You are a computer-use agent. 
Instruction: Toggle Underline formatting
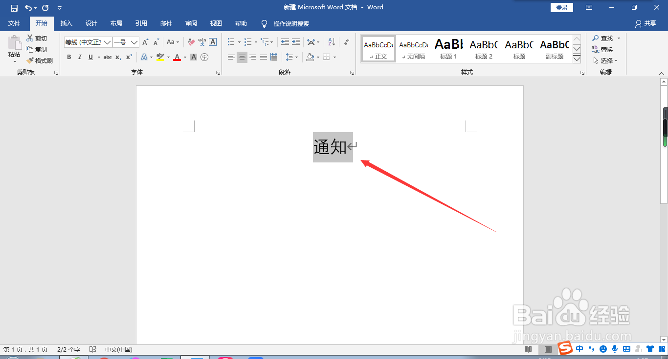coord(90,57)
